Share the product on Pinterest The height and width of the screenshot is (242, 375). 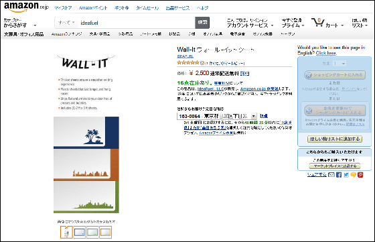coord(360,175)
